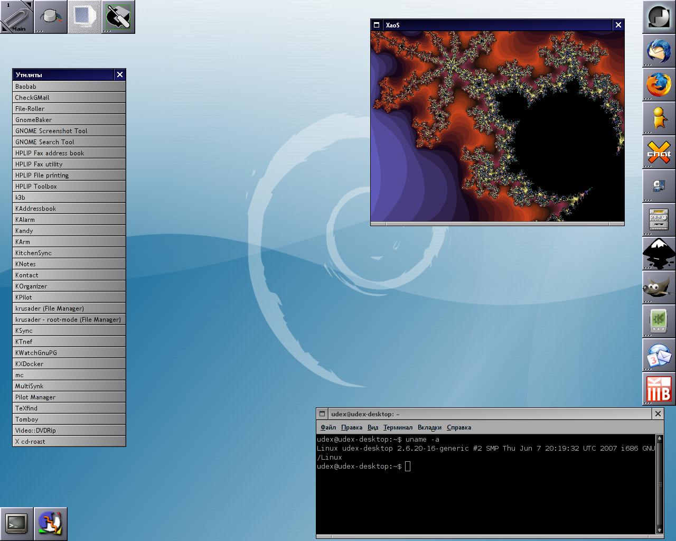Screen dimensions: 676x541
Task: Click the XaoS window menu button in titlebar
Action: (x=377, y=25)
